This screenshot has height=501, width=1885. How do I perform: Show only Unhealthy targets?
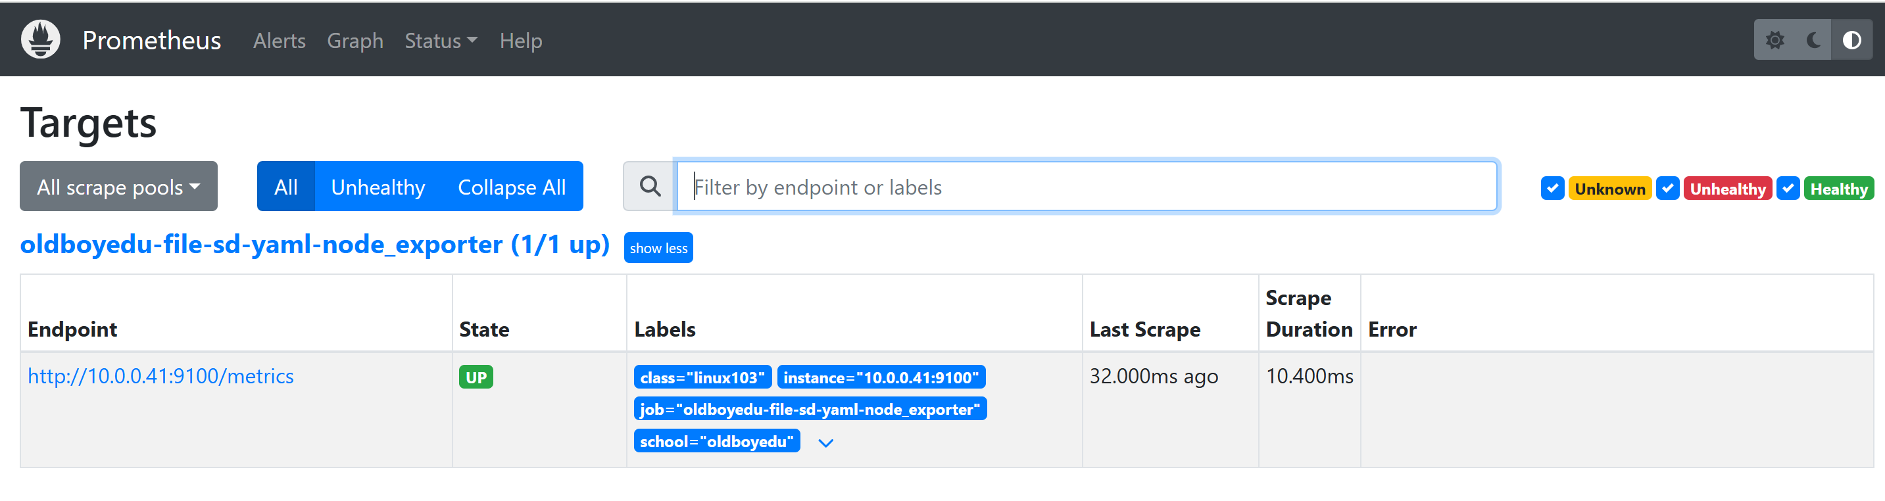(378, 187)
